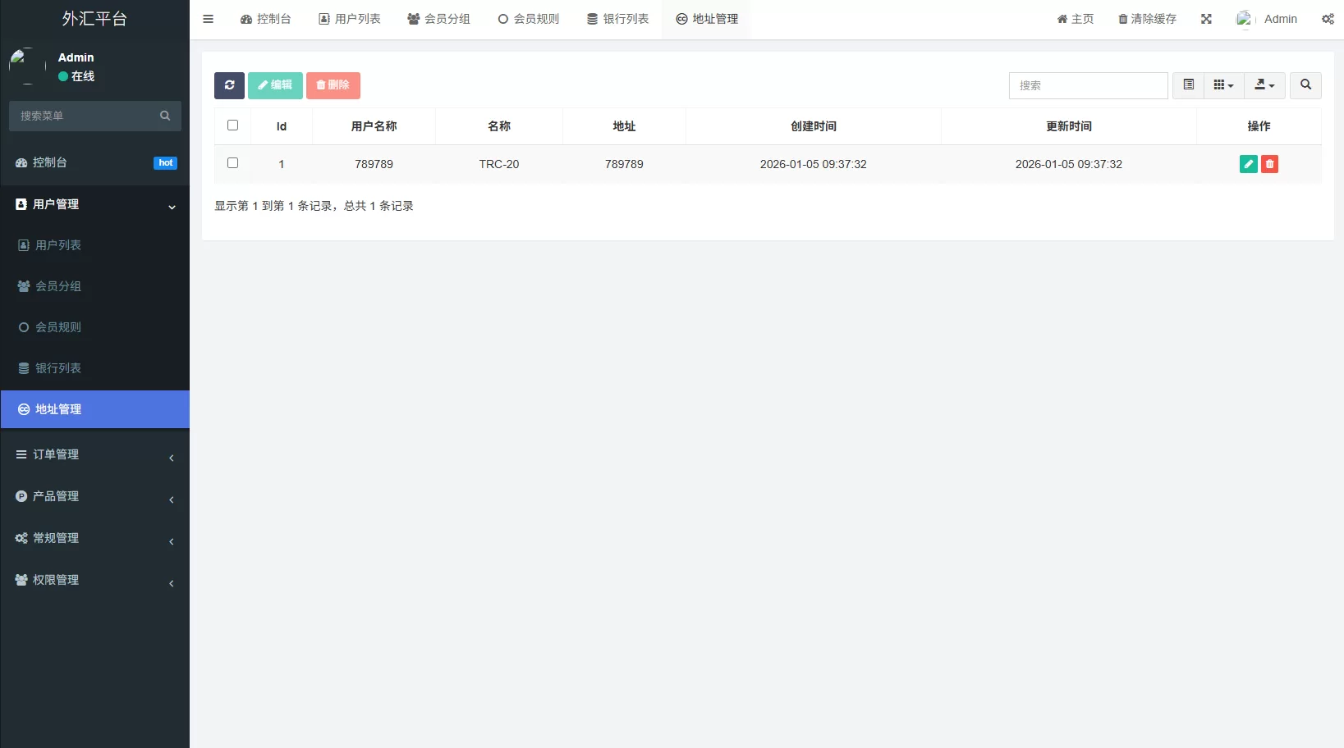Open the detail view icon next to search box
1344x748 pixels.
point(1187,84)
